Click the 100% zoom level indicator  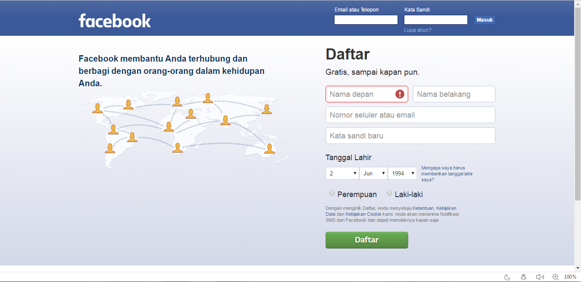tap(570, 277)
